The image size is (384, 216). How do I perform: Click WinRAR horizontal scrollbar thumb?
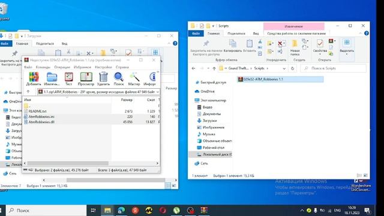[x=68, y=163]
